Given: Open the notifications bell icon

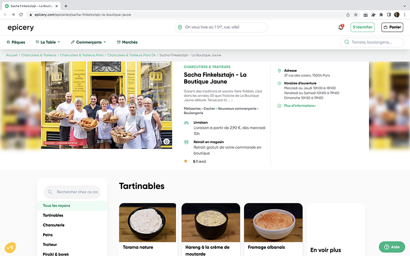Looking at the screenshot, I should (341, 27).
